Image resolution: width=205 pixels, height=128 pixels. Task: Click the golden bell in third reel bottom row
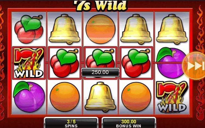[100, 97]
